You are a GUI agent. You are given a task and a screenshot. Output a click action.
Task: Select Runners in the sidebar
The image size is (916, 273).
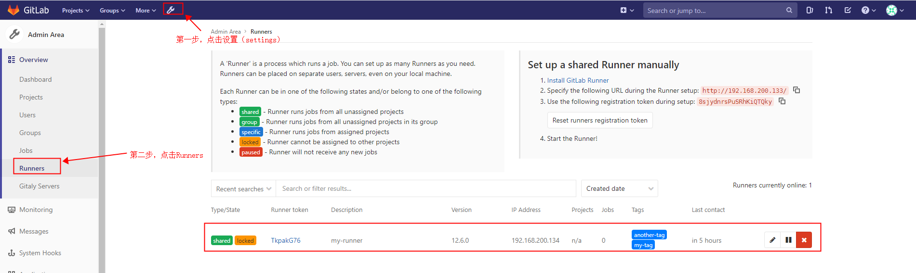(x=32, y=168)
